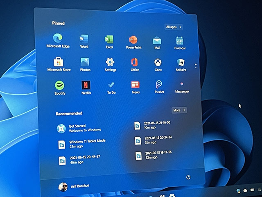Screen dimensions: 262x197
Task: Click the security shield tray icon
Action: (x=238, y=191)
